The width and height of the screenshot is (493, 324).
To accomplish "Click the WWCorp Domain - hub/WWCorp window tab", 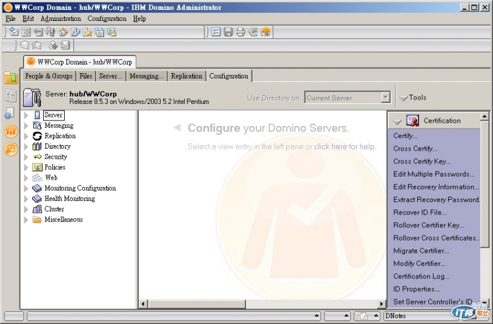I will click(x=79, y=62).
